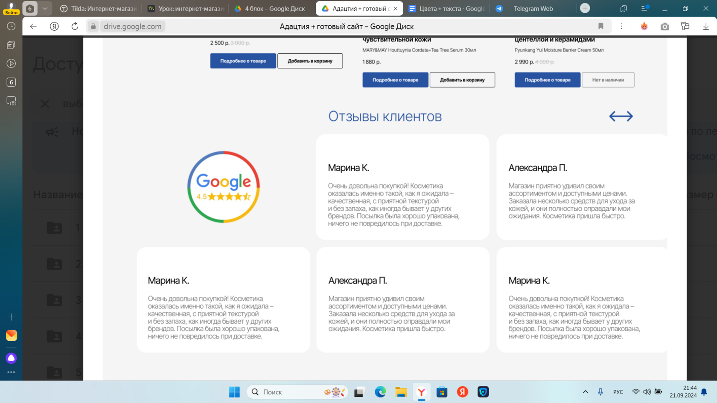Click Подробнее о товаре for Pyunkang Yul cream
The width and height of the screenshot is (717, 403).
(548, 80)
